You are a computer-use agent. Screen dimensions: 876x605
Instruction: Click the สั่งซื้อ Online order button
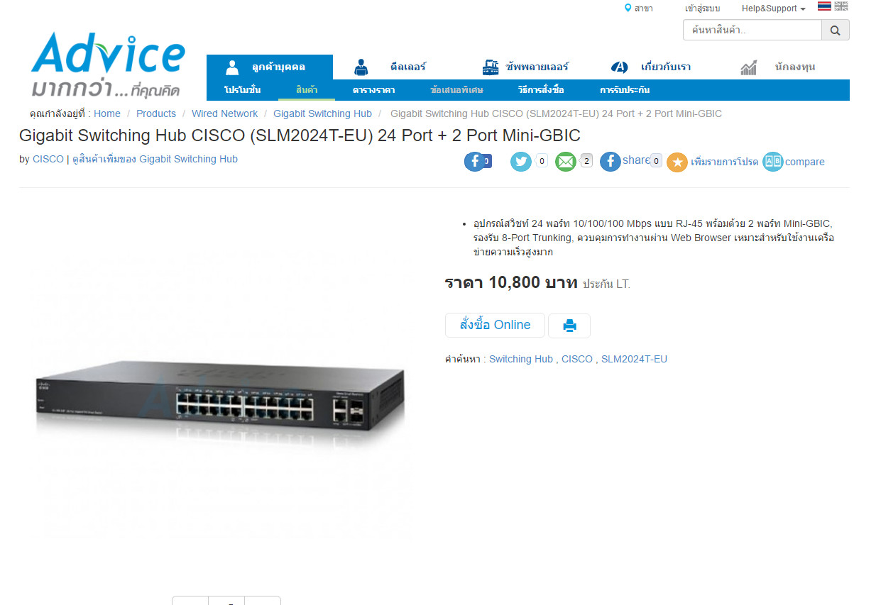pyautogui.click(x=495, y=325)
